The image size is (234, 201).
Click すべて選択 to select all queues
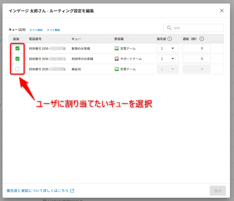36,30
